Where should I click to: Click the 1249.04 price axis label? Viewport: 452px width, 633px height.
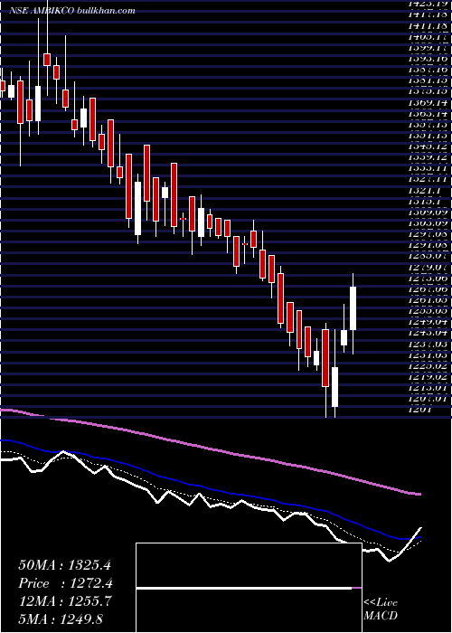428,322
